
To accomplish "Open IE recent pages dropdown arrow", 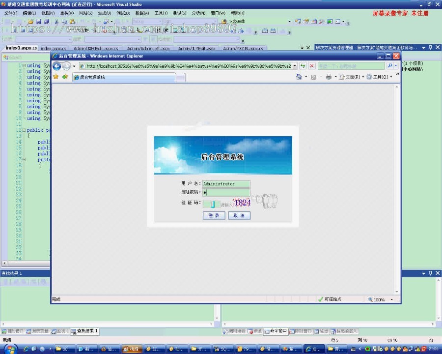I will (74, 66).
